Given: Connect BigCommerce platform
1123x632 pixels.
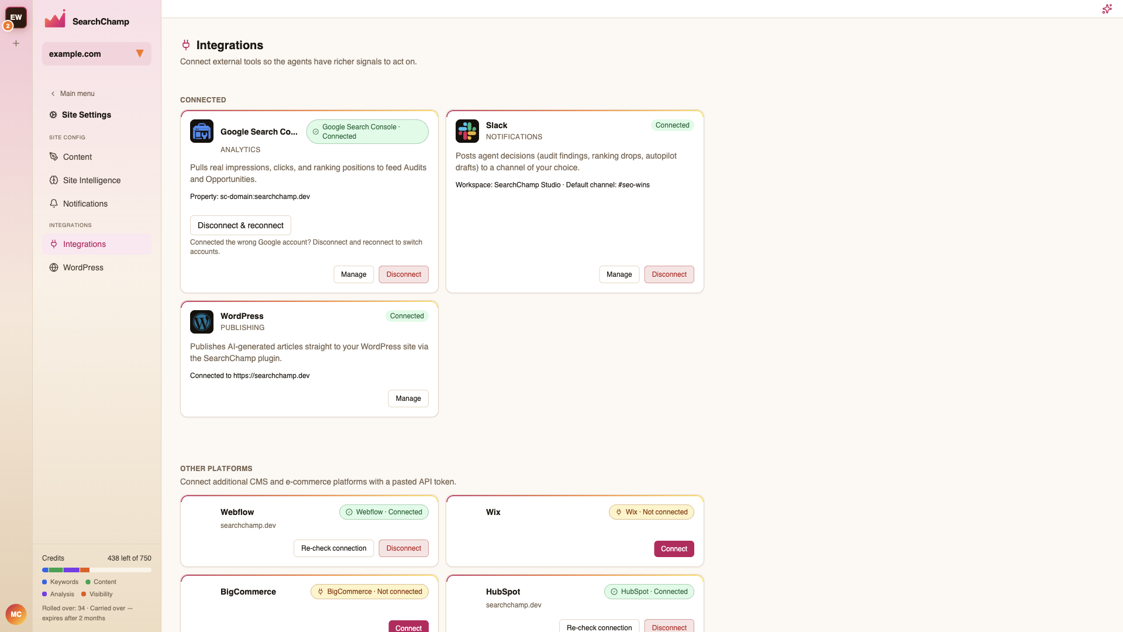Looking at the screenshot, I should pos(408,627).
